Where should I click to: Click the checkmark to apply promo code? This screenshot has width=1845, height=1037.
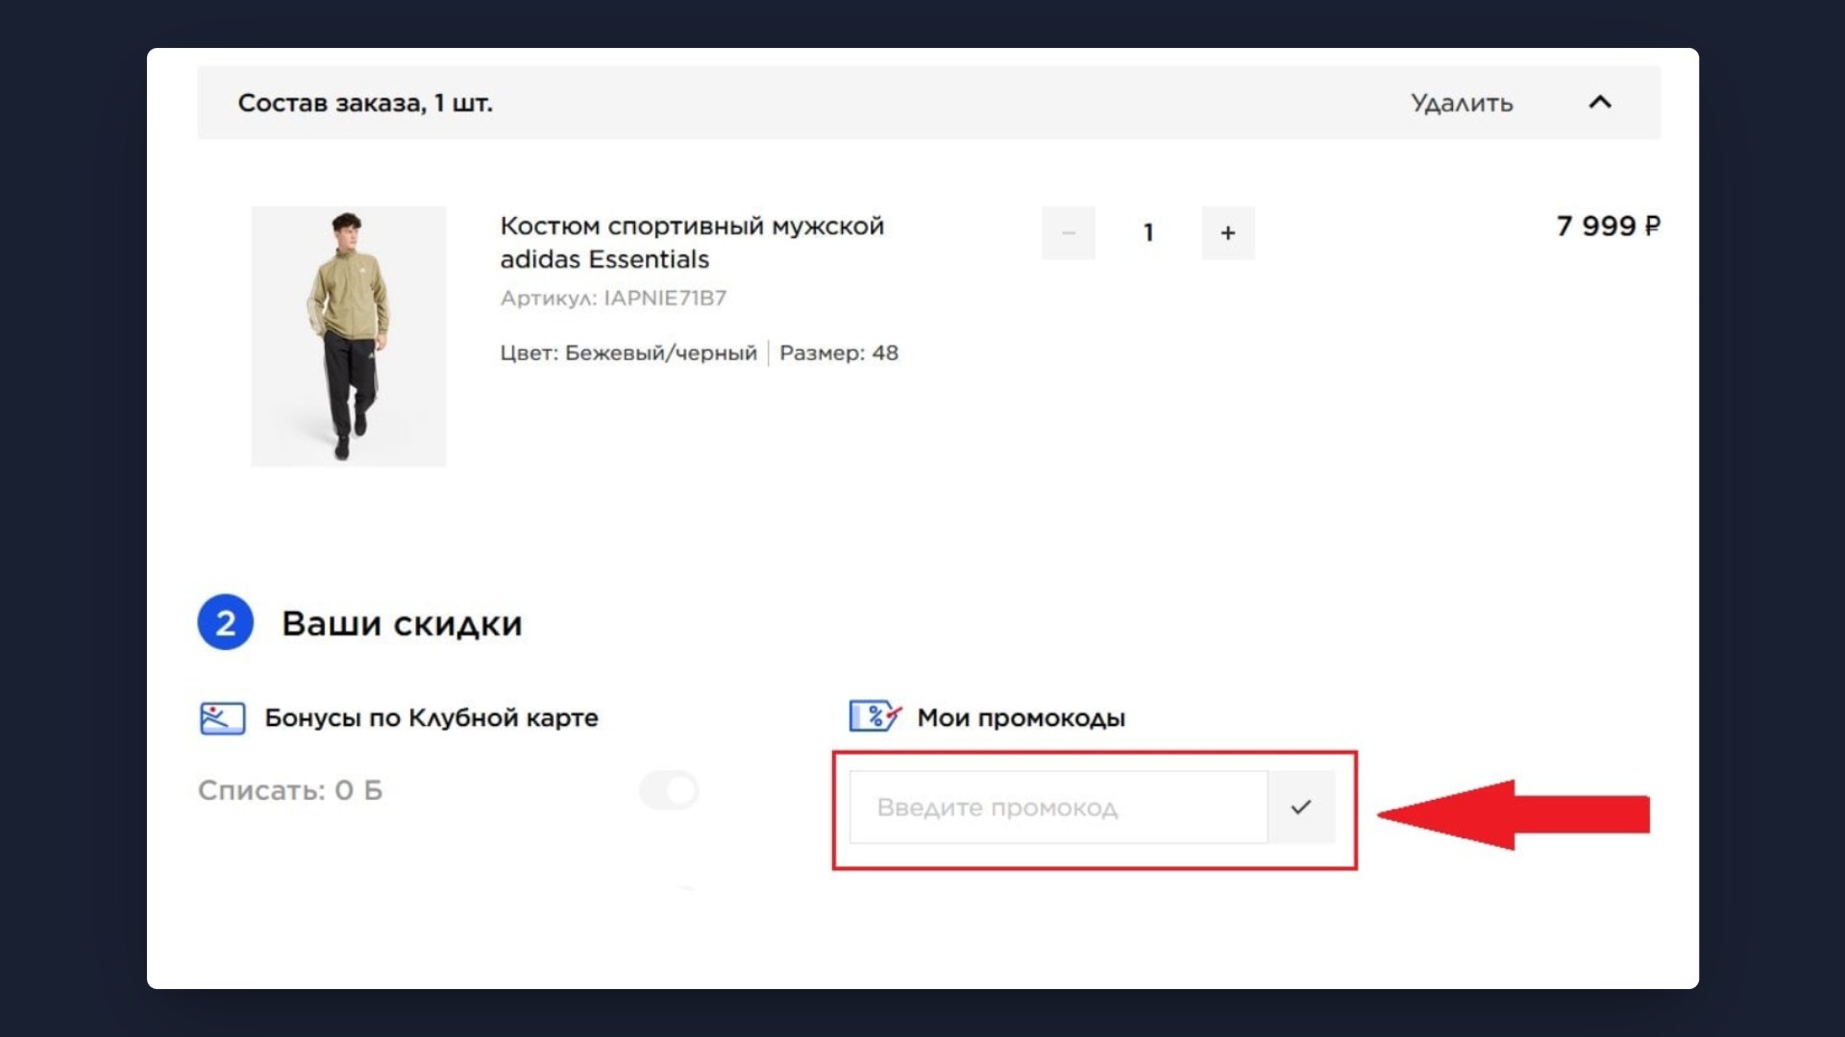(1303, 808)
